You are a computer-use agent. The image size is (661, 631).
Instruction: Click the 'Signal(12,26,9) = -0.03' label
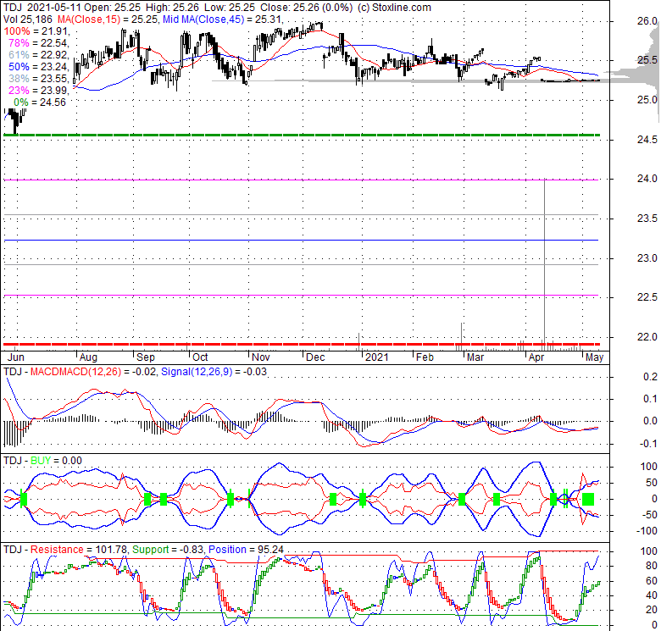(214, 372)
